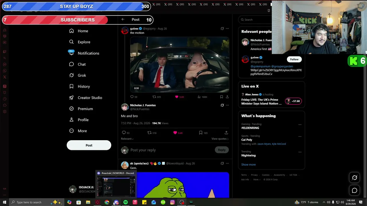Click the Grok icon on sk's reply

pos(222,163)
